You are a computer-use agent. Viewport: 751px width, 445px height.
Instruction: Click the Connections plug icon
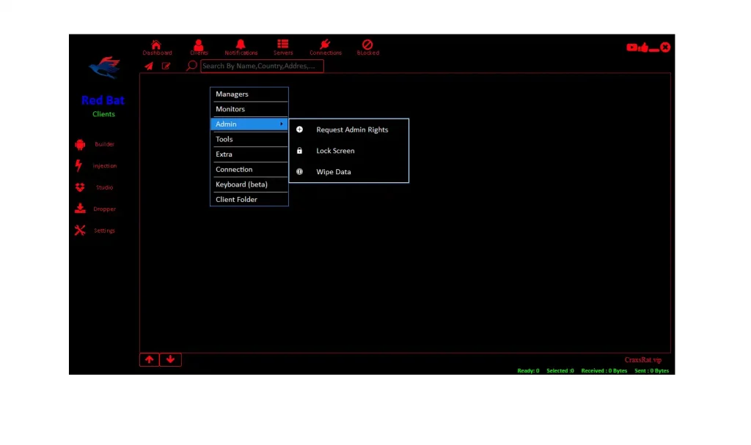point(325,46)
